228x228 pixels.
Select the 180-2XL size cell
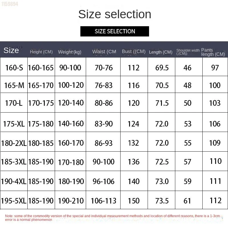tap(14, 143)
